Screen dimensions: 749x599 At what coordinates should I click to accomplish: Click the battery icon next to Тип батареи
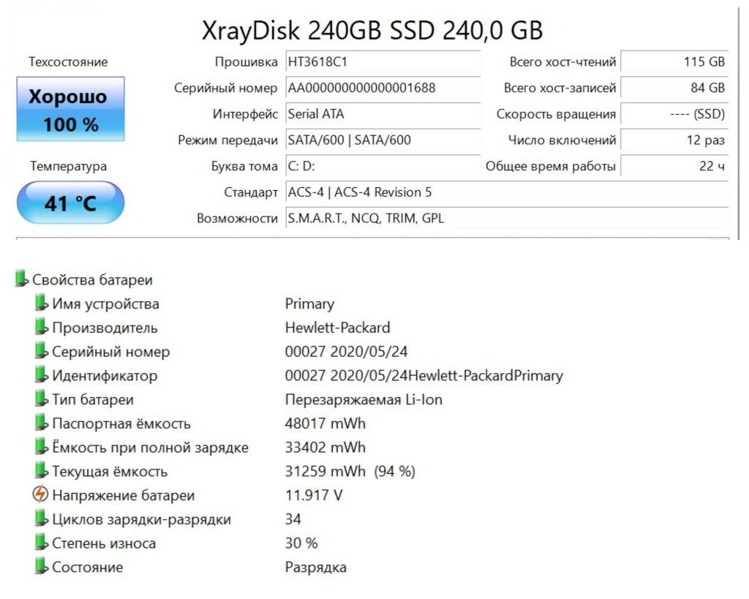[42, 399]
